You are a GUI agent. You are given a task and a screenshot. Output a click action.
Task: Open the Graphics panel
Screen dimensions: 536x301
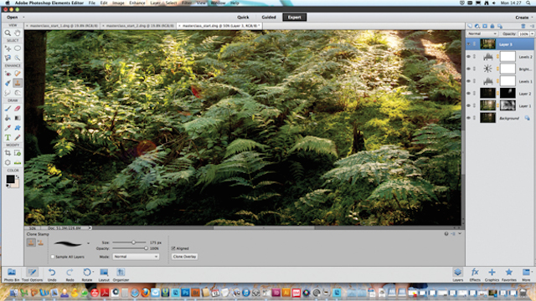point(492,274)
